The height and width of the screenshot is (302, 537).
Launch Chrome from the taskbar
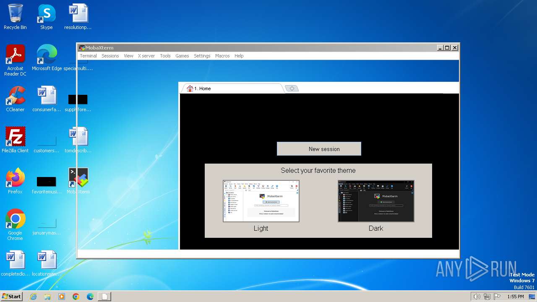point(76,297)
